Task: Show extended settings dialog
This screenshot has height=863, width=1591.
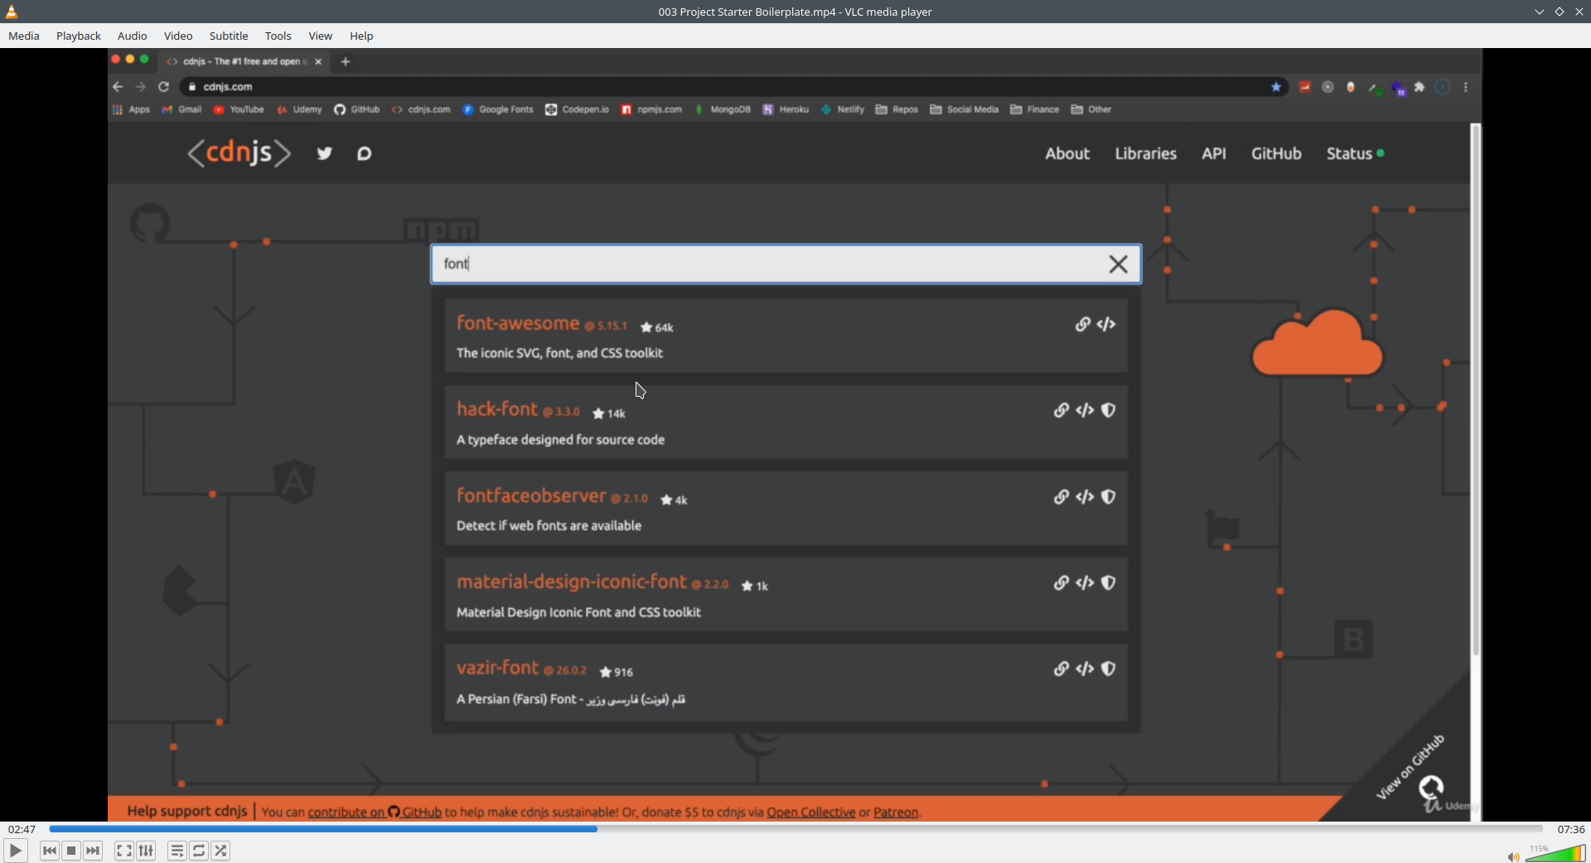Action: [146, 851]
